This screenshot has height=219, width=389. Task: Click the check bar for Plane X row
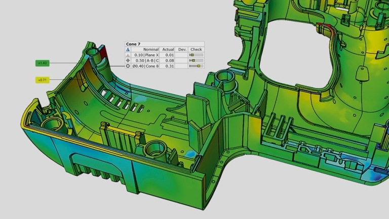coord(196,55)
